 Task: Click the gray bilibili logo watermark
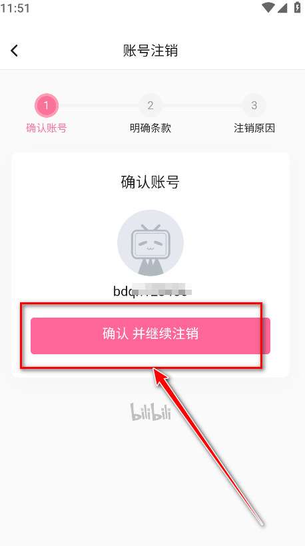(x=151, y=411)
